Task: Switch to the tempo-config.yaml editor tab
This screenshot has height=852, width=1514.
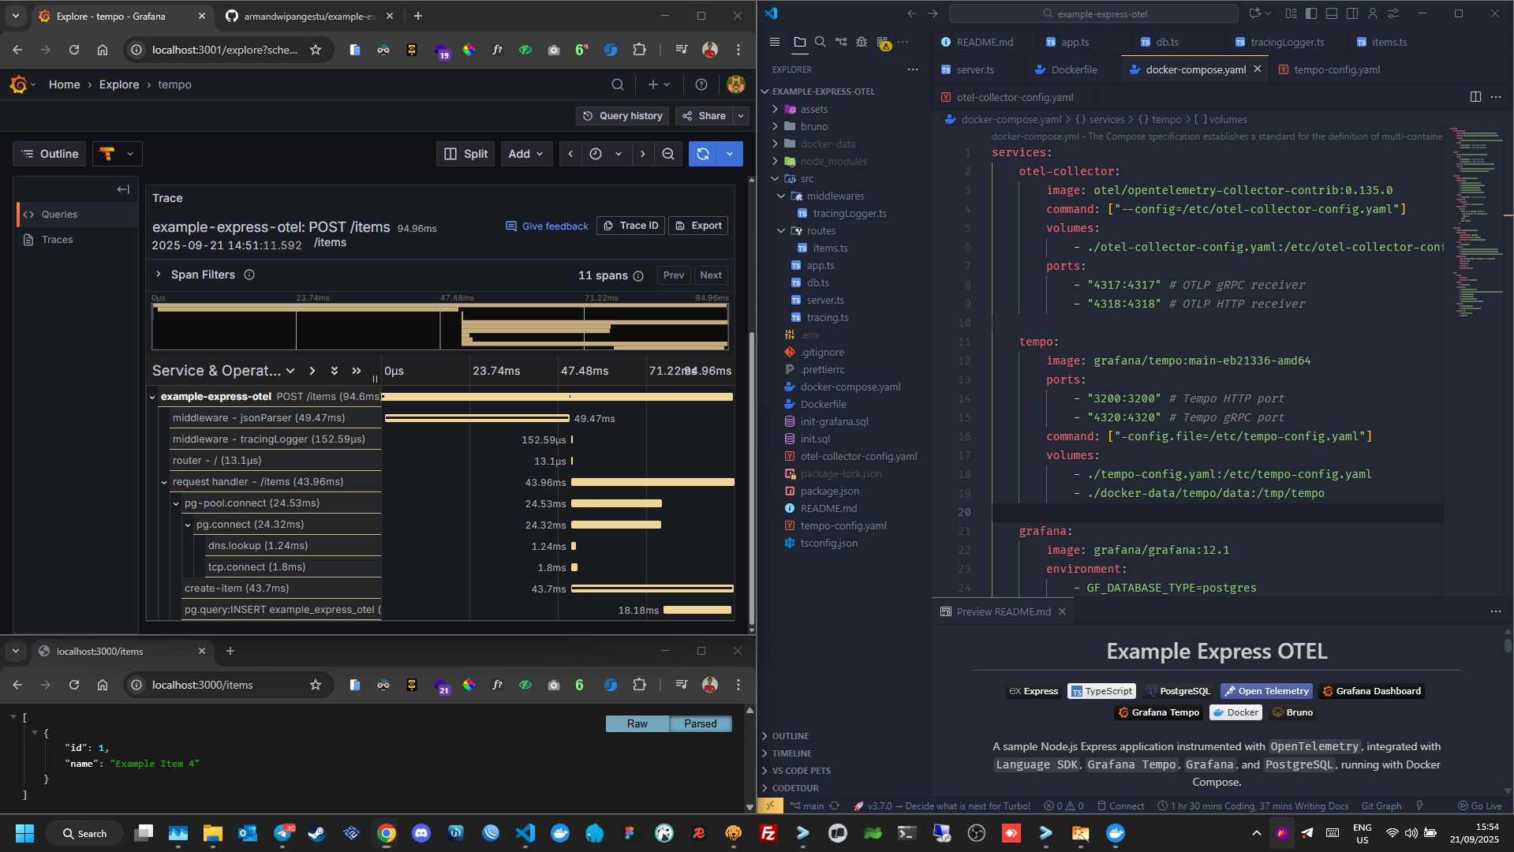Action: 1336,69
